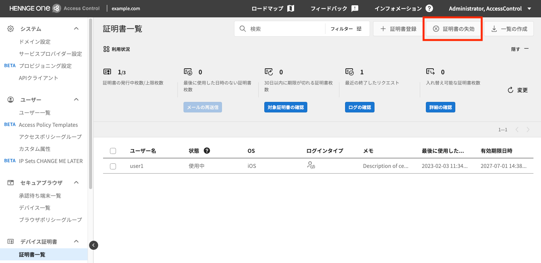Image resolution: width=541 pixels, height=263 pixels.
Task: Collapse the システム sidebar section
Action: click(x=76, y=29)
